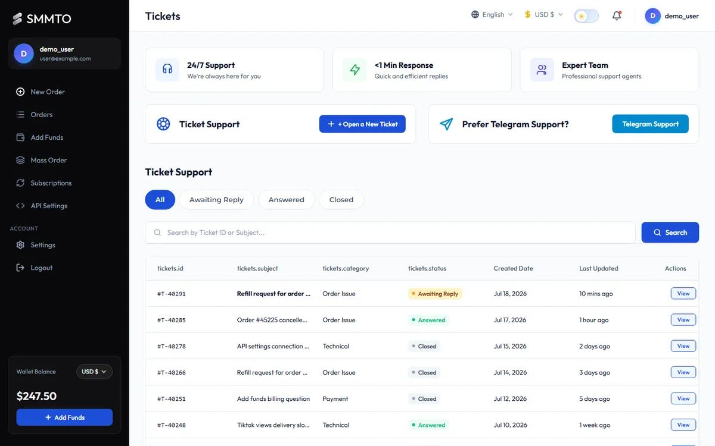Click the Logout arrow icon
Screen dimensions: 715x446
pyautogui.click(x=20, y=268)
